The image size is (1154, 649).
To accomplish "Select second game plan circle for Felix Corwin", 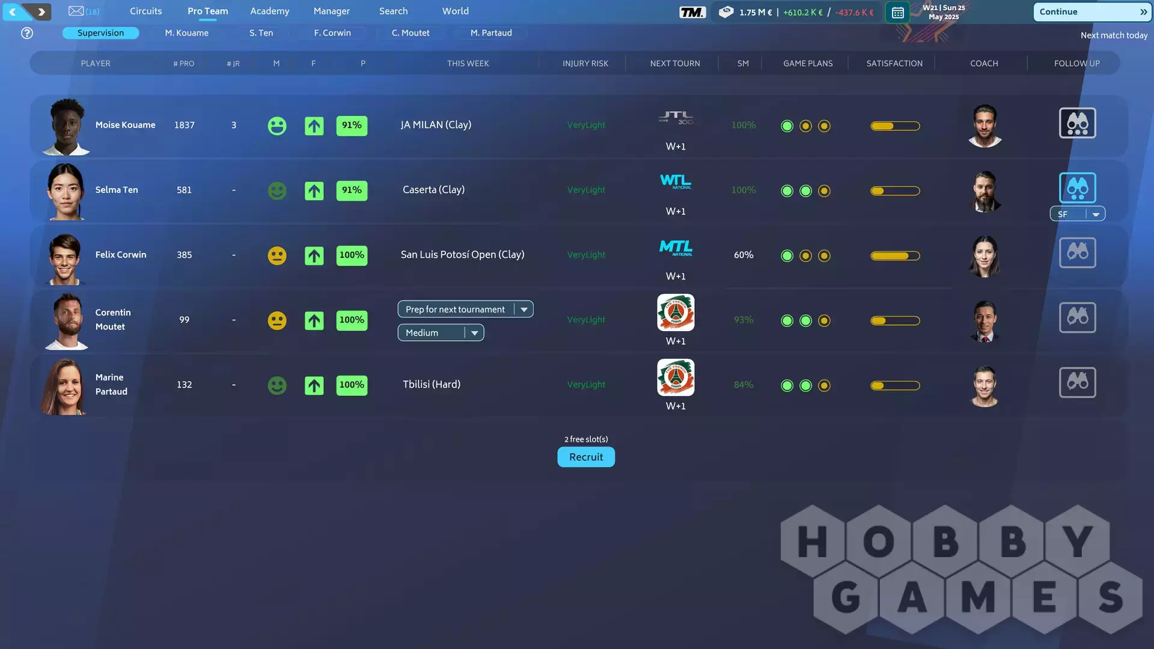I will coord(805,256).
